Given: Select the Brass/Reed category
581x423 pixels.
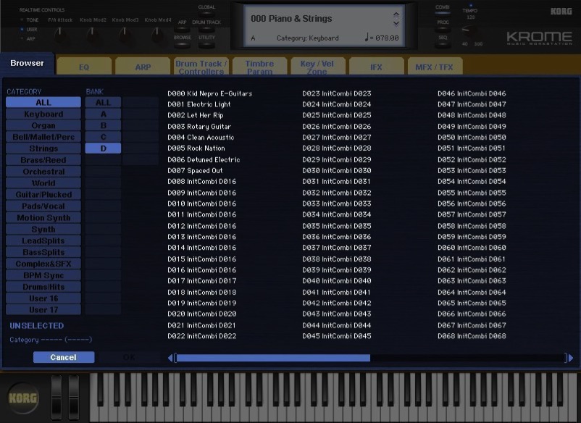Looking at the screenshot, I should tap(43, 160).
